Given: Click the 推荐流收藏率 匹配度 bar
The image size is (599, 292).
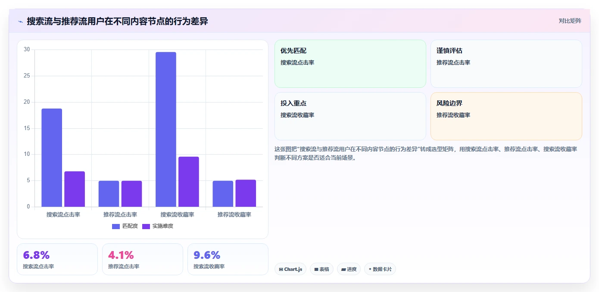Looking at the screenshot, I should point(223,194).
